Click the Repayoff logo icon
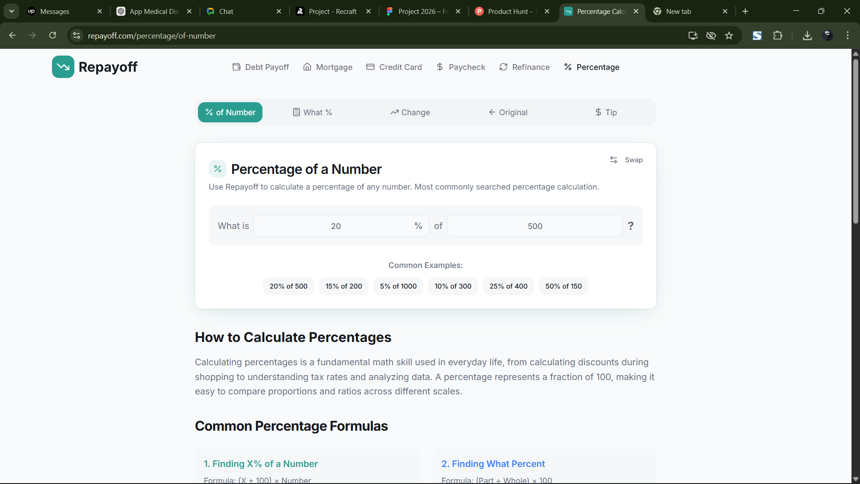 coord(63,67)
